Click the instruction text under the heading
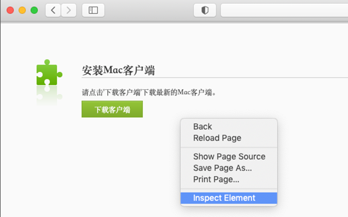 click(149, 92)
